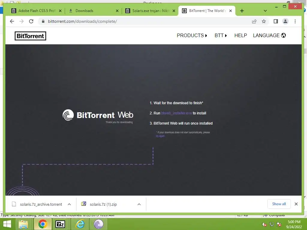Open the HELP page
The height and width of the screenshot is (230, 307).
(241, 35)
